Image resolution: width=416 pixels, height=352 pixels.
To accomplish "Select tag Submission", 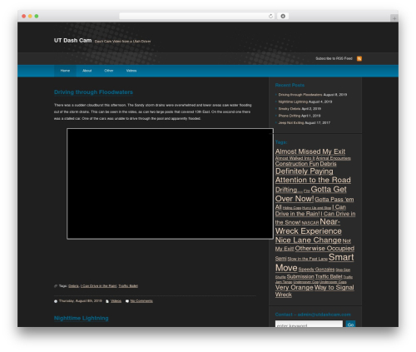I will (x=300, y=277).
